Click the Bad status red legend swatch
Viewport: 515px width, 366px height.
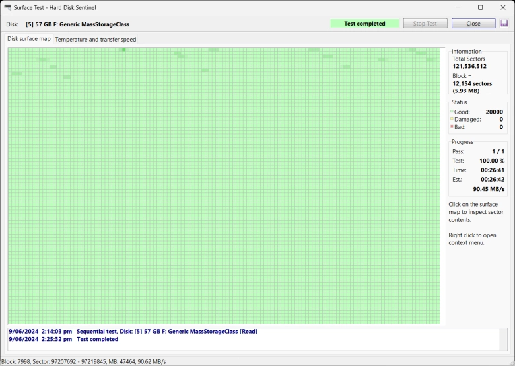pyautogui.click(x=452, y=127)
